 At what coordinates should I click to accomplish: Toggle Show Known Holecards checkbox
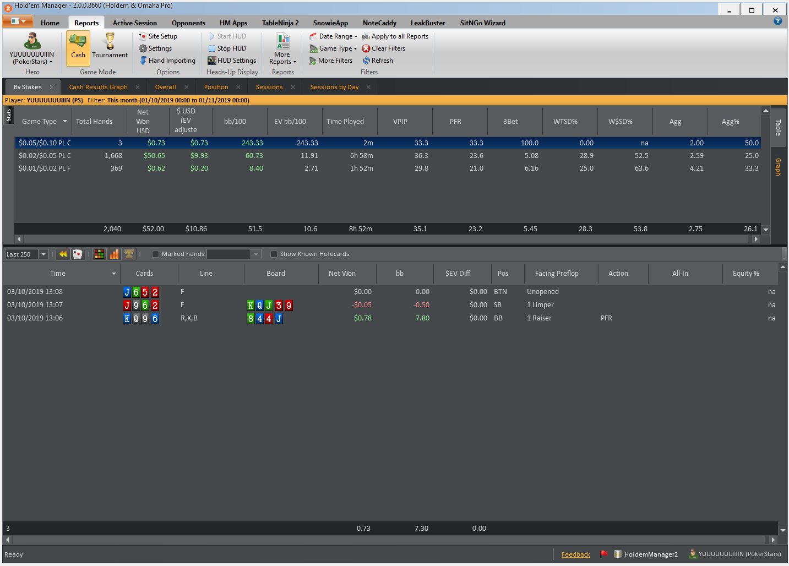pos(274,254)
